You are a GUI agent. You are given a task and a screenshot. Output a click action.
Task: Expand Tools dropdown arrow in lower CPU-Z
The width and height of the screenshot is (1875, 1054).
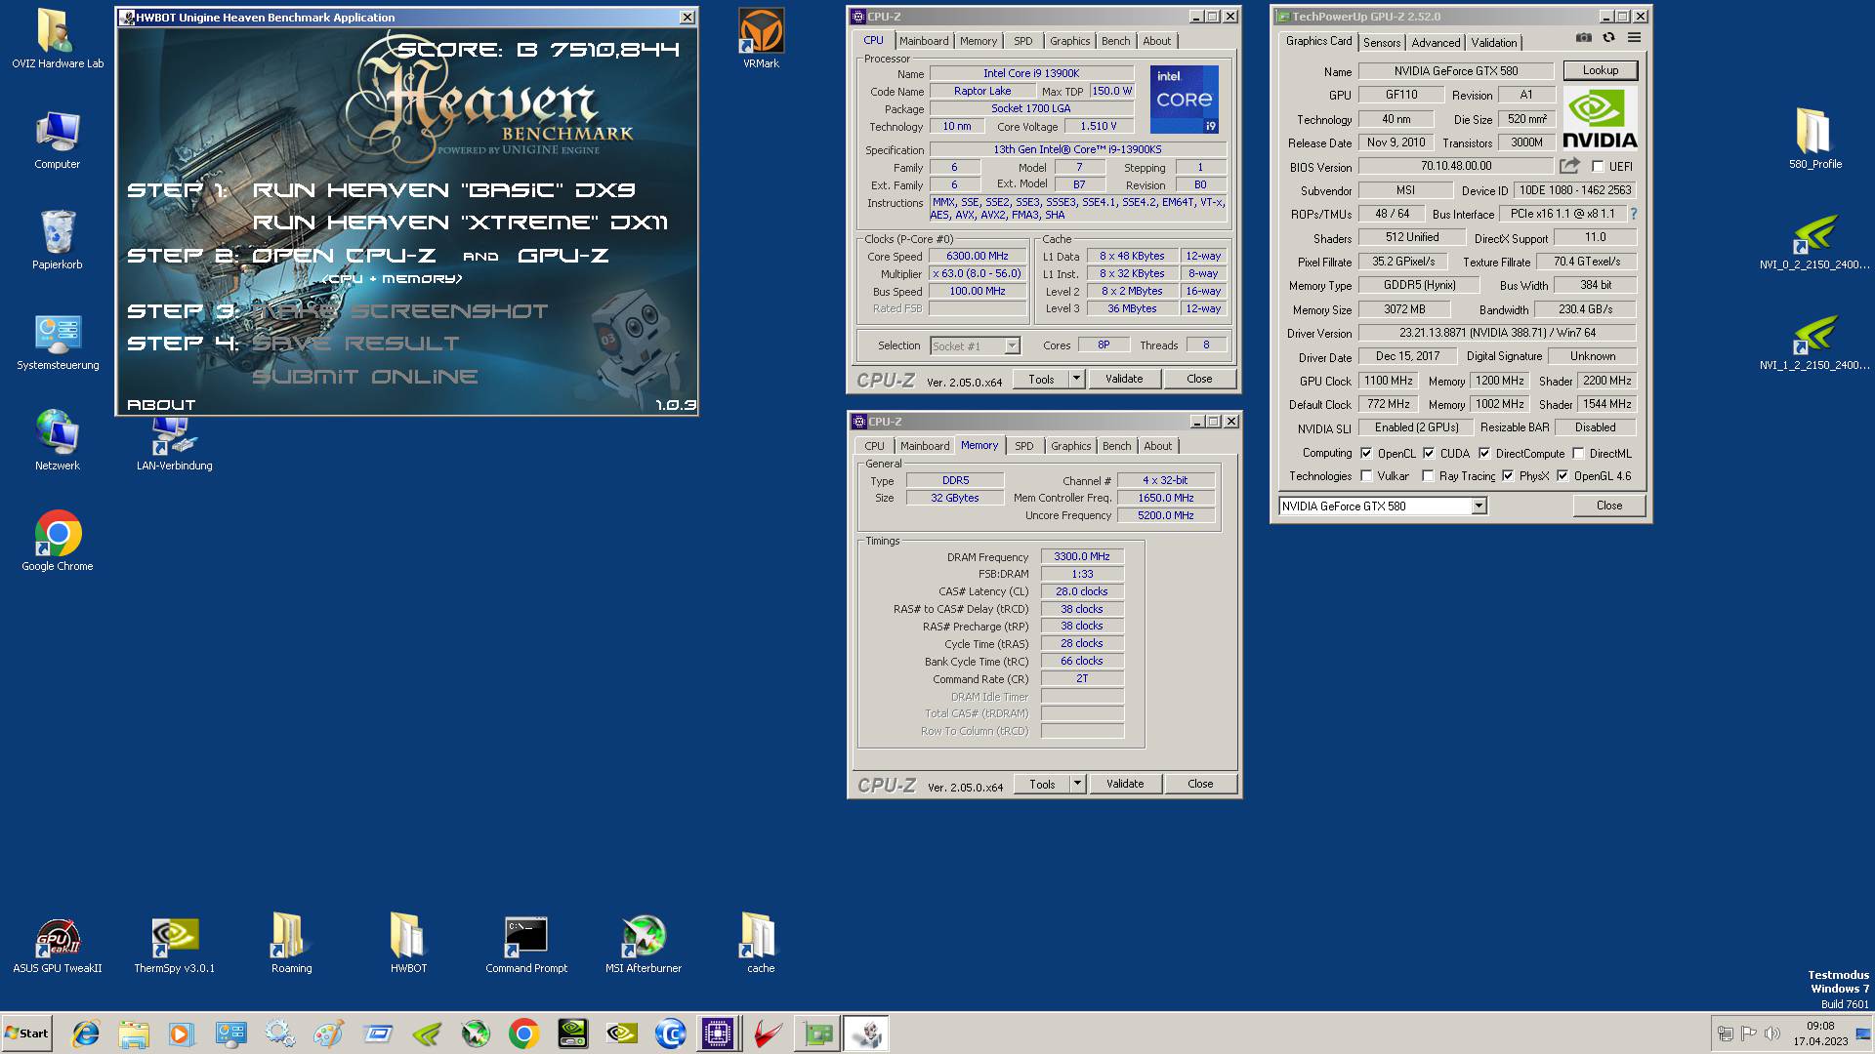(x=1077, y=784)
